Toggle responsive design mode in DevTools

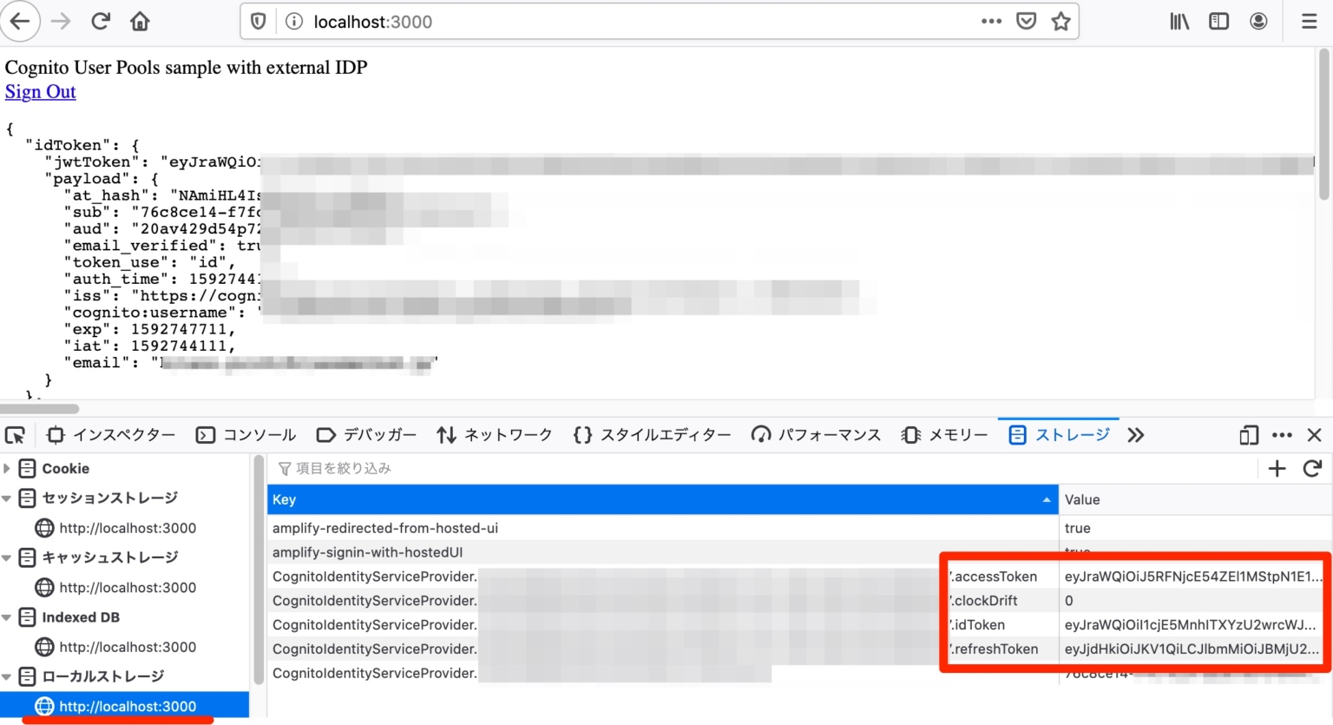tap(1248, 434)
